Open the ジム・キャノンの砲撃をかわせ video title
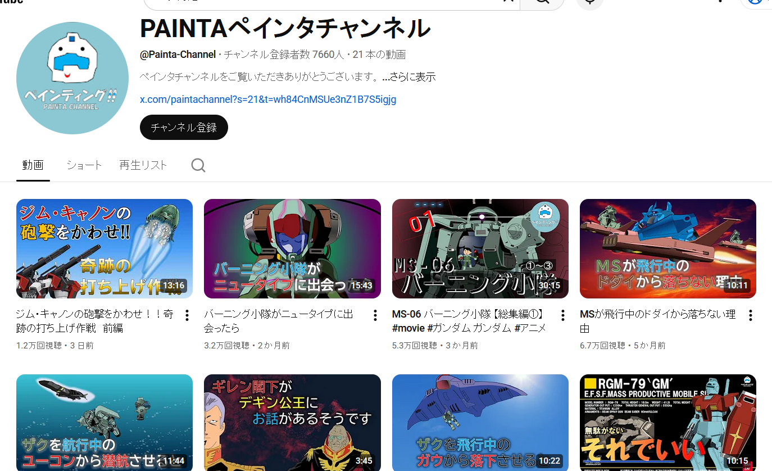772x471 pixels. click(x=94, y=321)
